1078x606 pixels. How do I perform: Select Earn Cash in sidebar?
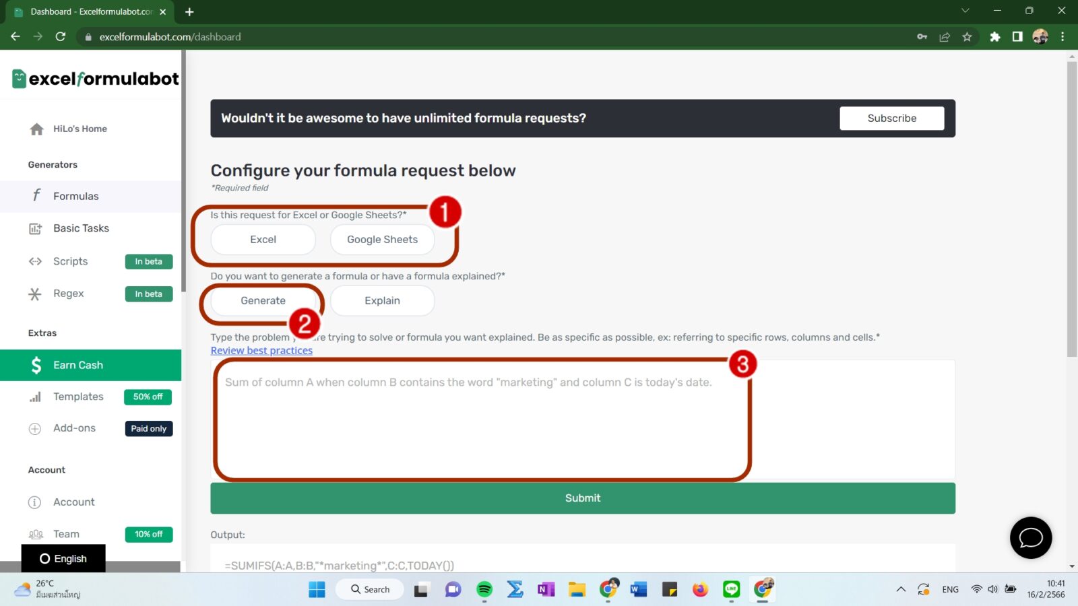[91, 365]
